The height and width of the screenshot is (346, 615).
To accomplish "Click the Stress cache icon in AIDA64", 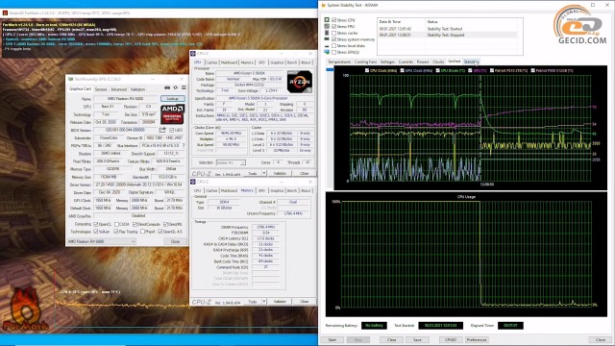I will click(327, 33).
